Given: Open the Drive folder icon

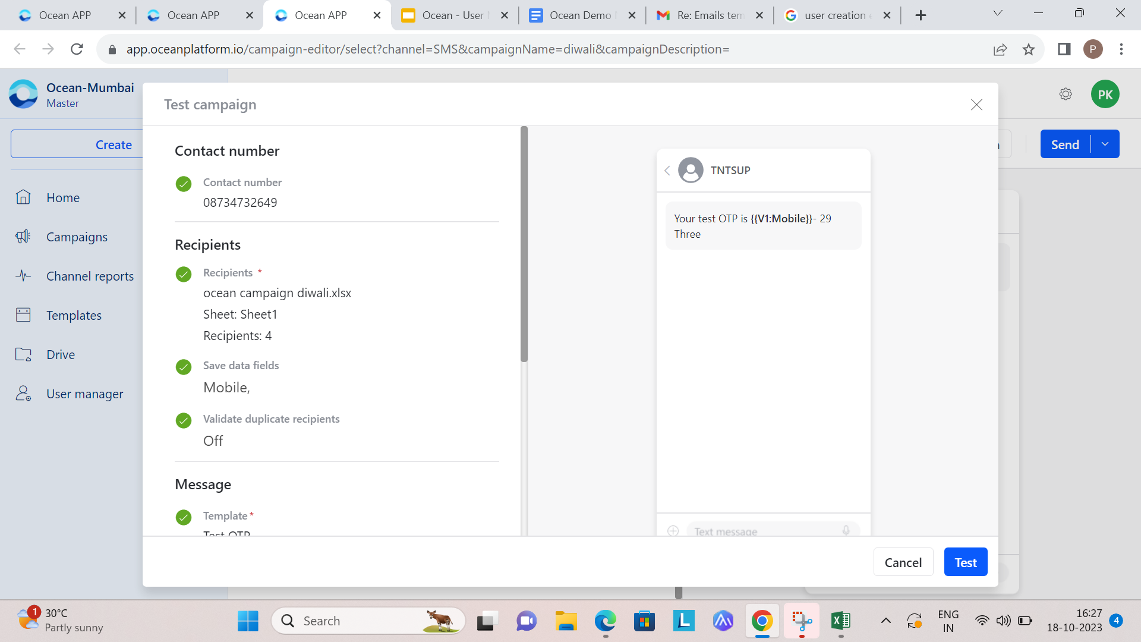Looking at the screenshot, I should pyautogui.click(x=23, y=354).
